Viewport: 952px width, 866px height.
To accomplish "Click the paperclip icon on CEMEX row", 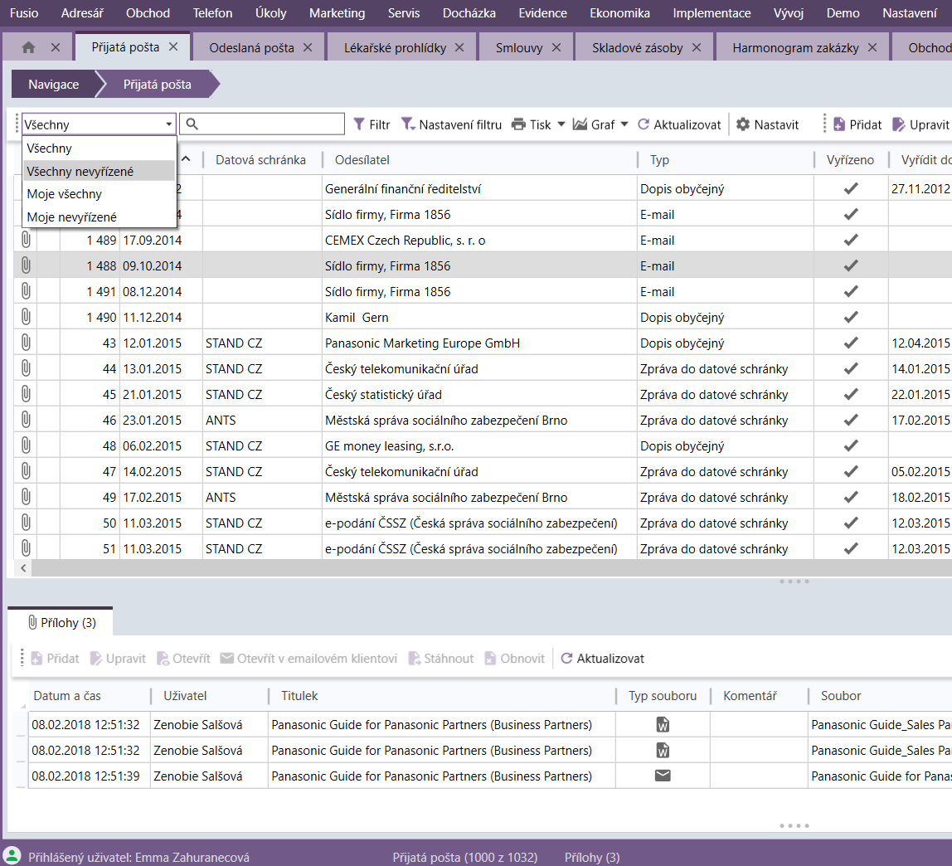I will point(26,241).
